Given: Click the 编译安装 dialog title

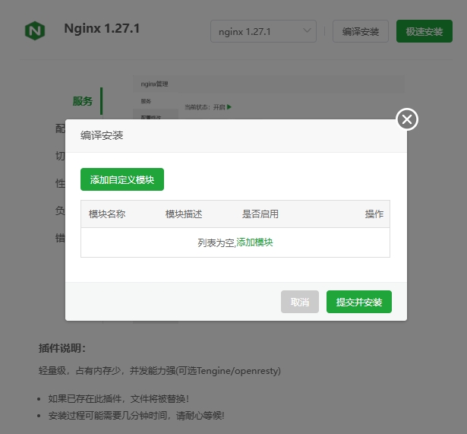Looking at the screenshot, I should pyautogui.click(x=102, y=135).
